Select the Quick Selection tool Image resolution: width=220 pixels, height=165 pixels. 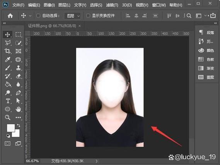pos(19,43)
